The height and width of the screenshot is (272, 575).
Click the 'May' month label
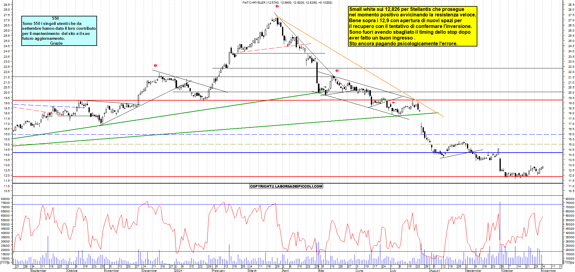click(322, 270)
